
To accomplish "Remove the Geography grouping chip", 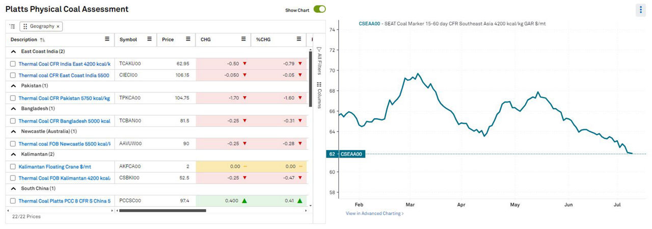I will 58,26.
